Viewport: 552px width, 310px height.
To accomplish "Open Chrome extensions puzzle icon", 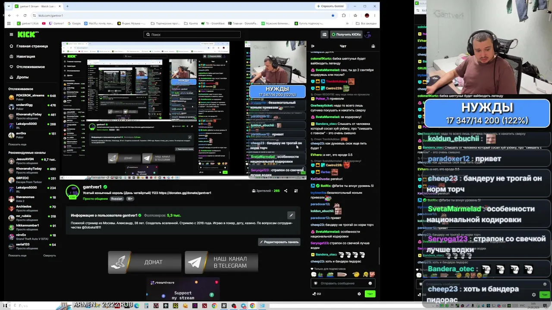I will 344,15.
